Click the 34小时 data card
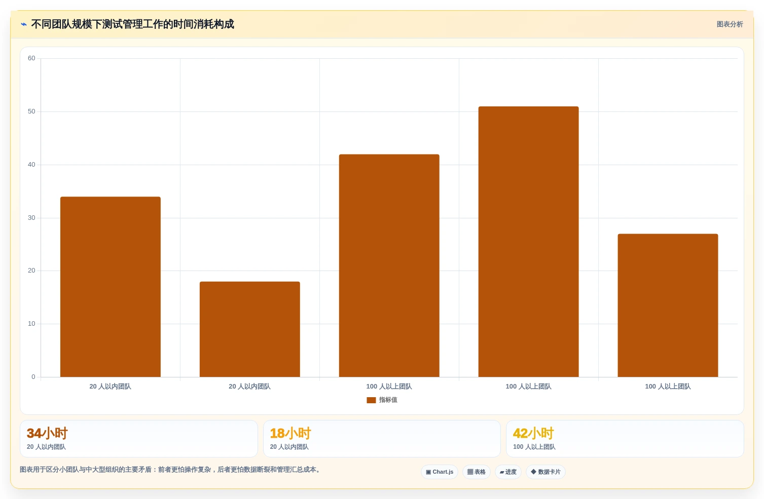This screenshot has width=764, height=499. click(x=139, y=439)
